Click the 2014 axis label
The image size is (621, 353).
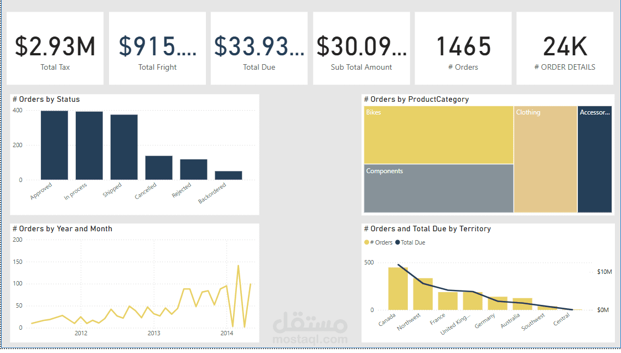click(226, 333)
